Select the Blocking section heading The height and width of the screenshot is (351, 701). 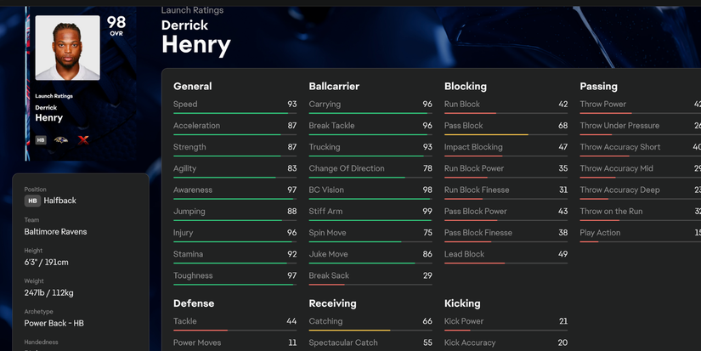pos(465,86)
